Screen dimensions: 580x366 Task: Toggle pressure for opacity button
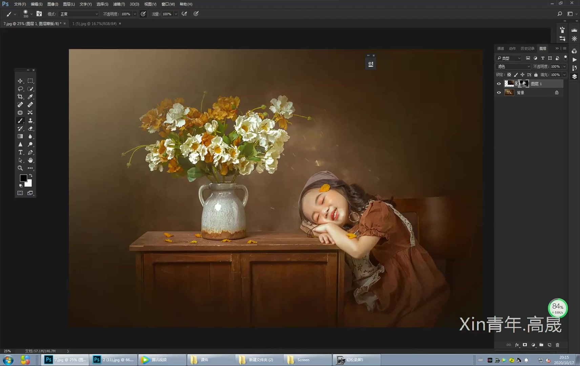coord(143,14)
